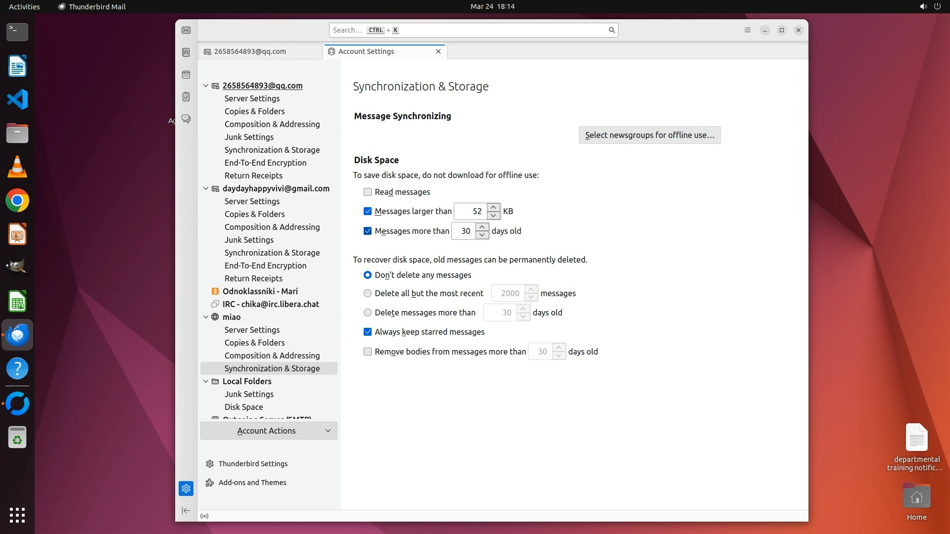The width and height of the screenshot is (950, 534).
Task: Open the Thunderbird app menu hamburger icon
Action: [x=748, y=30]
